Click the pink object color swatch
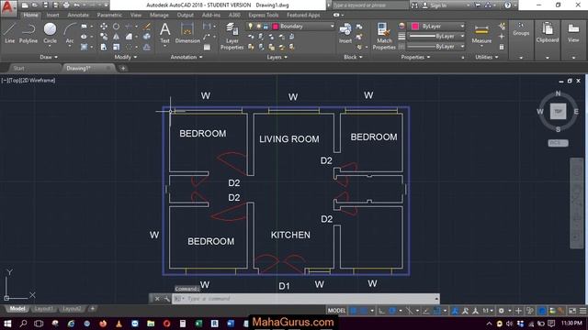The image size is (588, 330). (414, 27)
